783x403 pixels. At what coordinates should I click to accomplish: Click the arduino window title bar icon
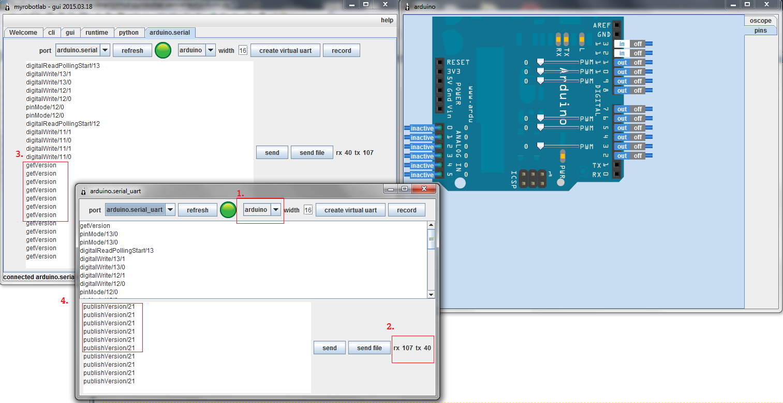click(408, 6)
